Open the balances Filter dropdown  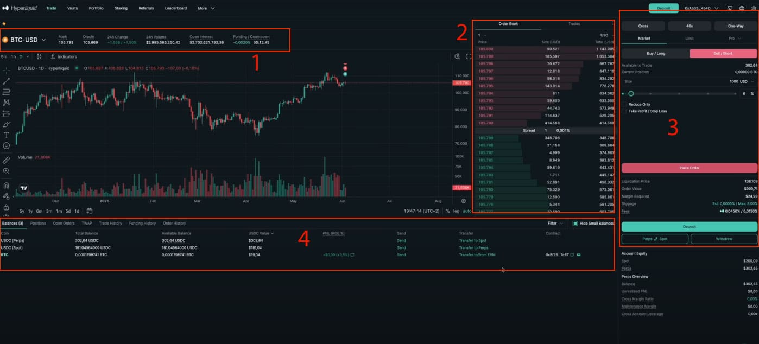tap(555, 223)
